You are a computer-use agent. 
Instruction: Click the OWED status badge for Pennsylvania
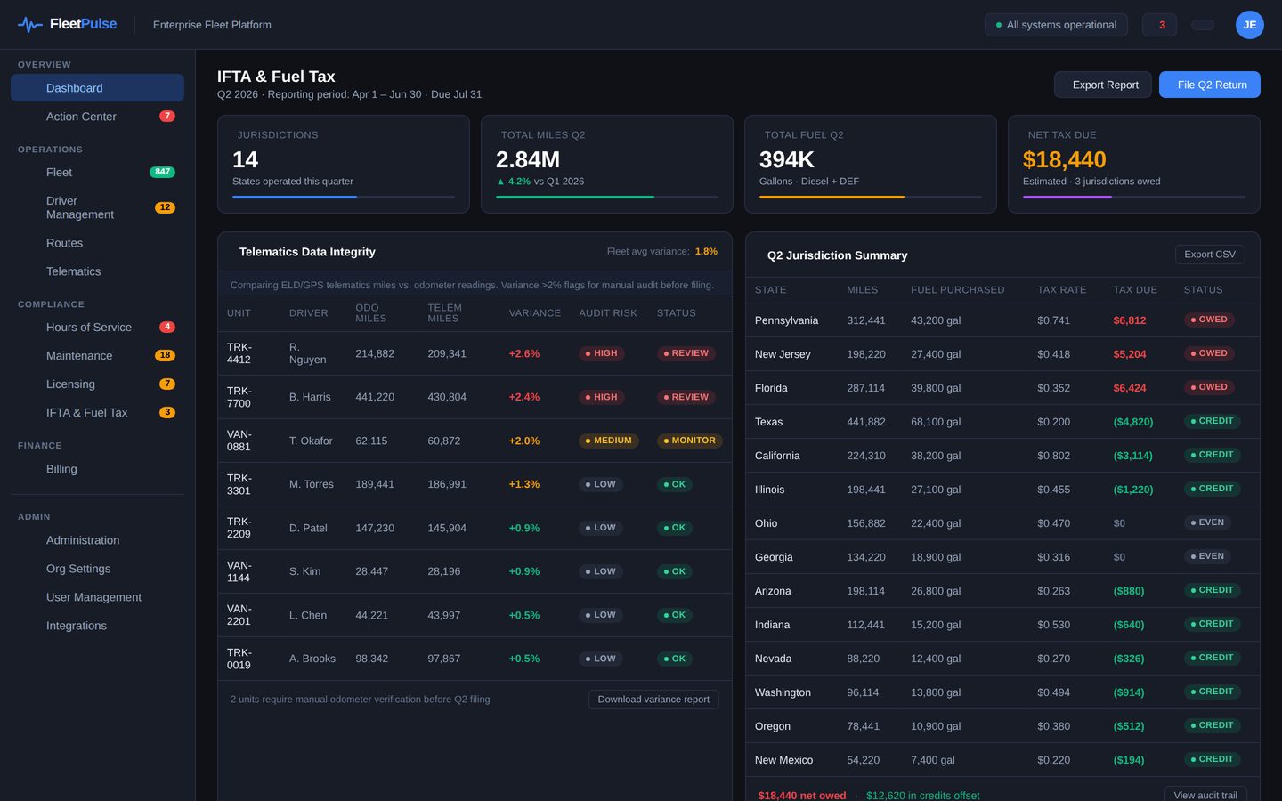coord(1209,320)
